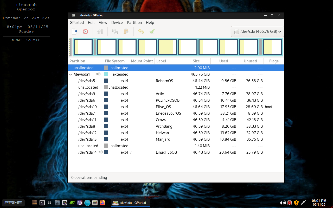333x208 pixels.
Task: Select the /dev/sda14 LinuxHubOB row
Action: tap(176, 152)
